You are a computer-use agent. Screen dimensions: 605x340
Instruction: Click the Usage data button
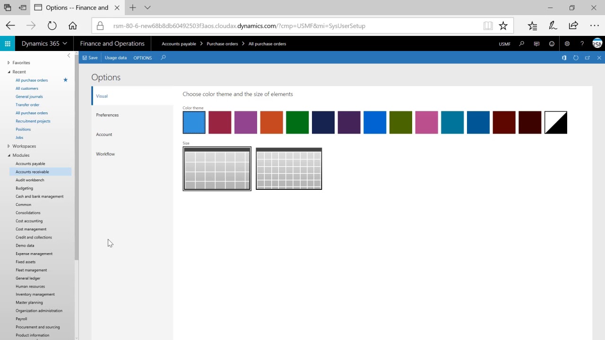(116, 58)
